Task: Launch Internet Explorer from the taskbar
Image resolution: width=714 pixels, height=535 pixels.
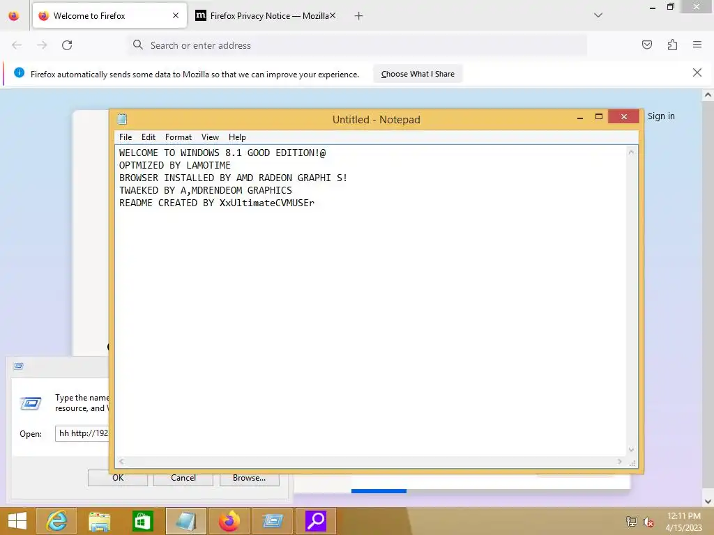Action: tap(56, 521)
